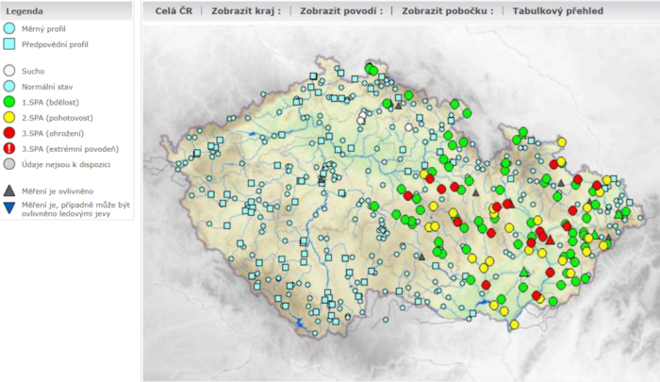
Task: Click the 'ovlivněno ledovými jevy' legend label
Action: 66,213
